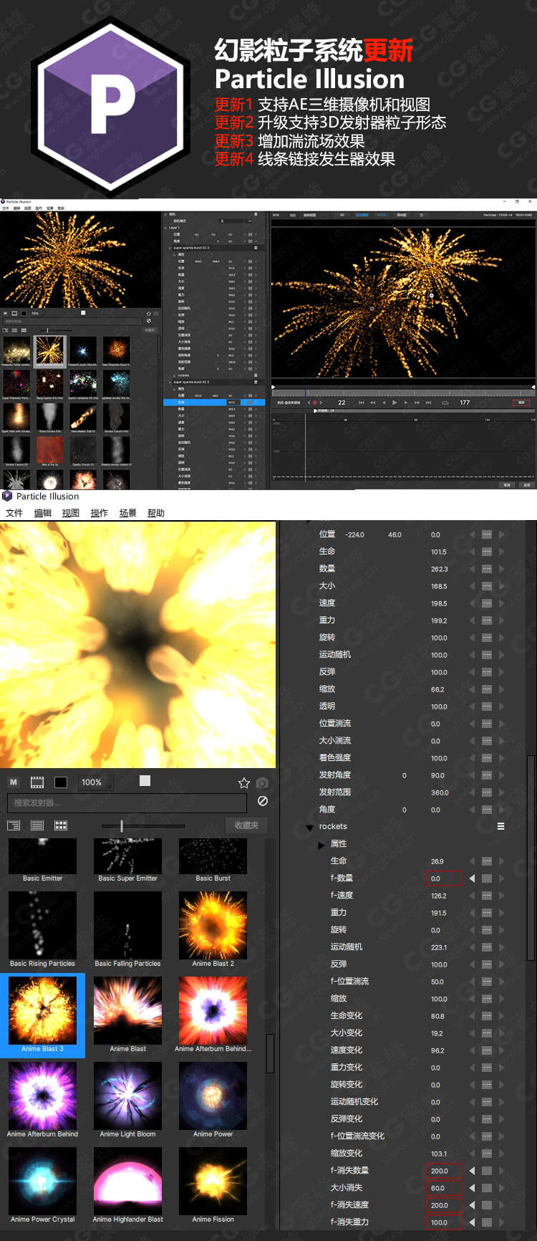Viewport: 537px width, 1241px height.
Task: Open the black preview background color swatch
Action: pyautogui.click(x=61, y=782)
